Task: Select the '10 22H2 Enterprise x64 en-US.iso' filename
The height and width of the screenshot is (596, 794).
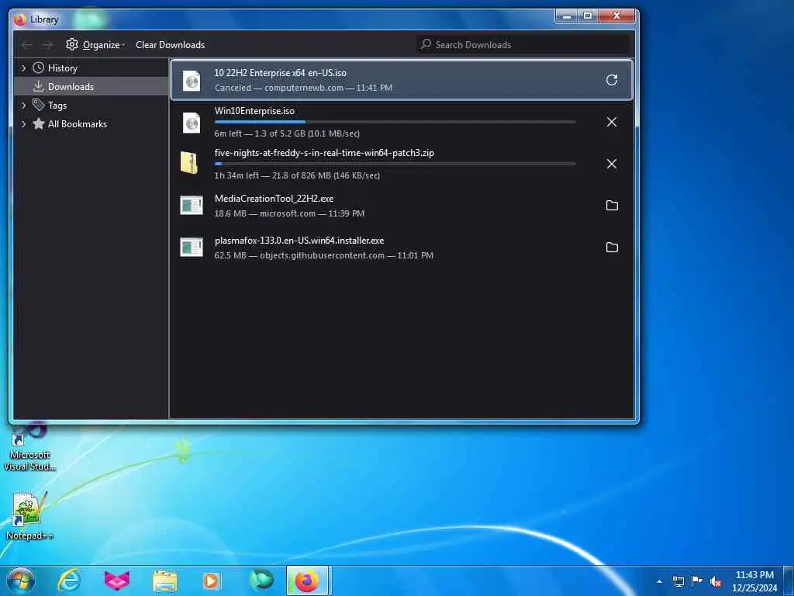Action: 280,72
